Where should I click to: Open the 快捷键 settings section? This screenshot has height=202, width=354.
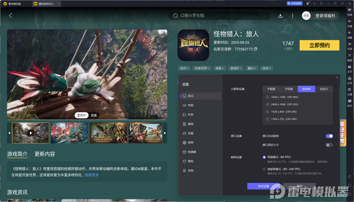click(x=200, y=152)
